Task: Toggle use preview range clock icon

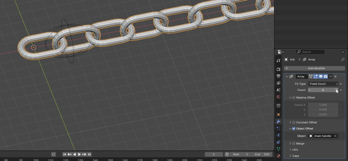Action: tap(227, 154)
